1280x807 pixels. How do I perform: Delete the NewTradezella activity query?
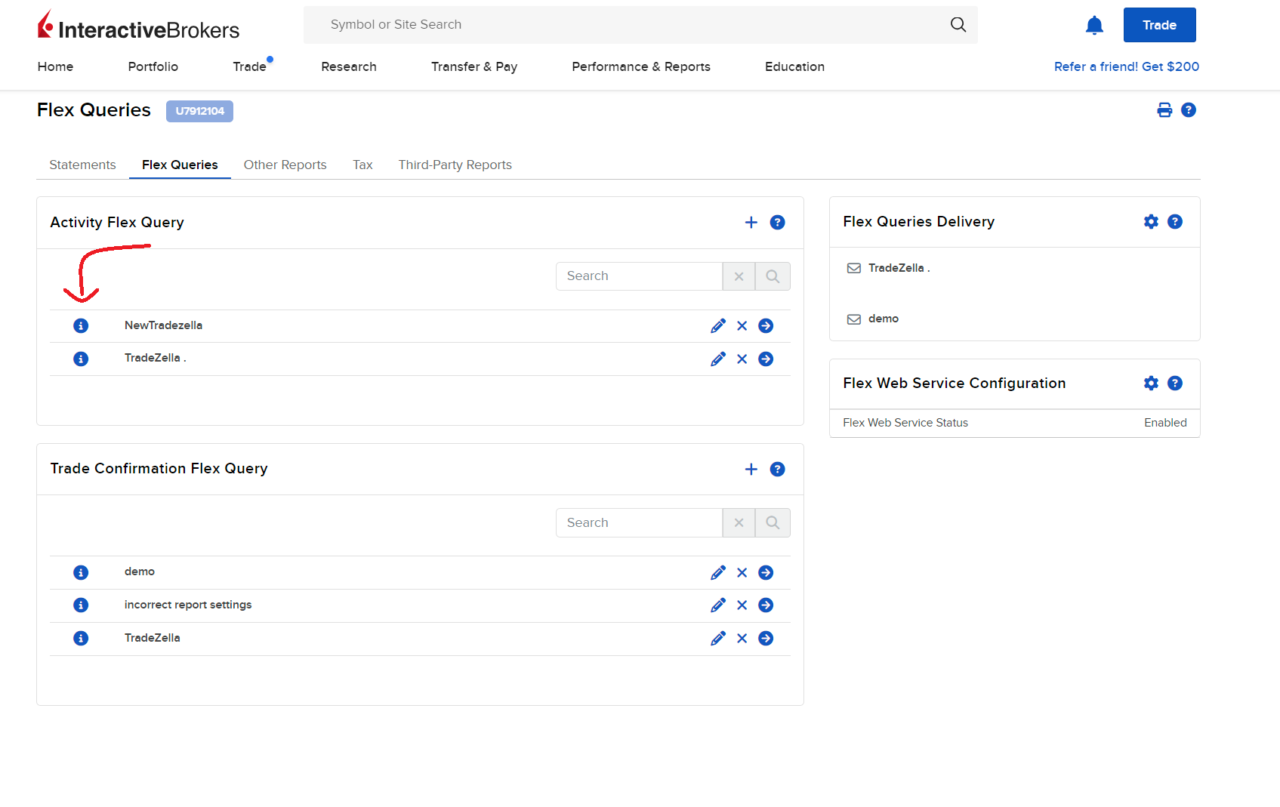click(x=742, y=326)
